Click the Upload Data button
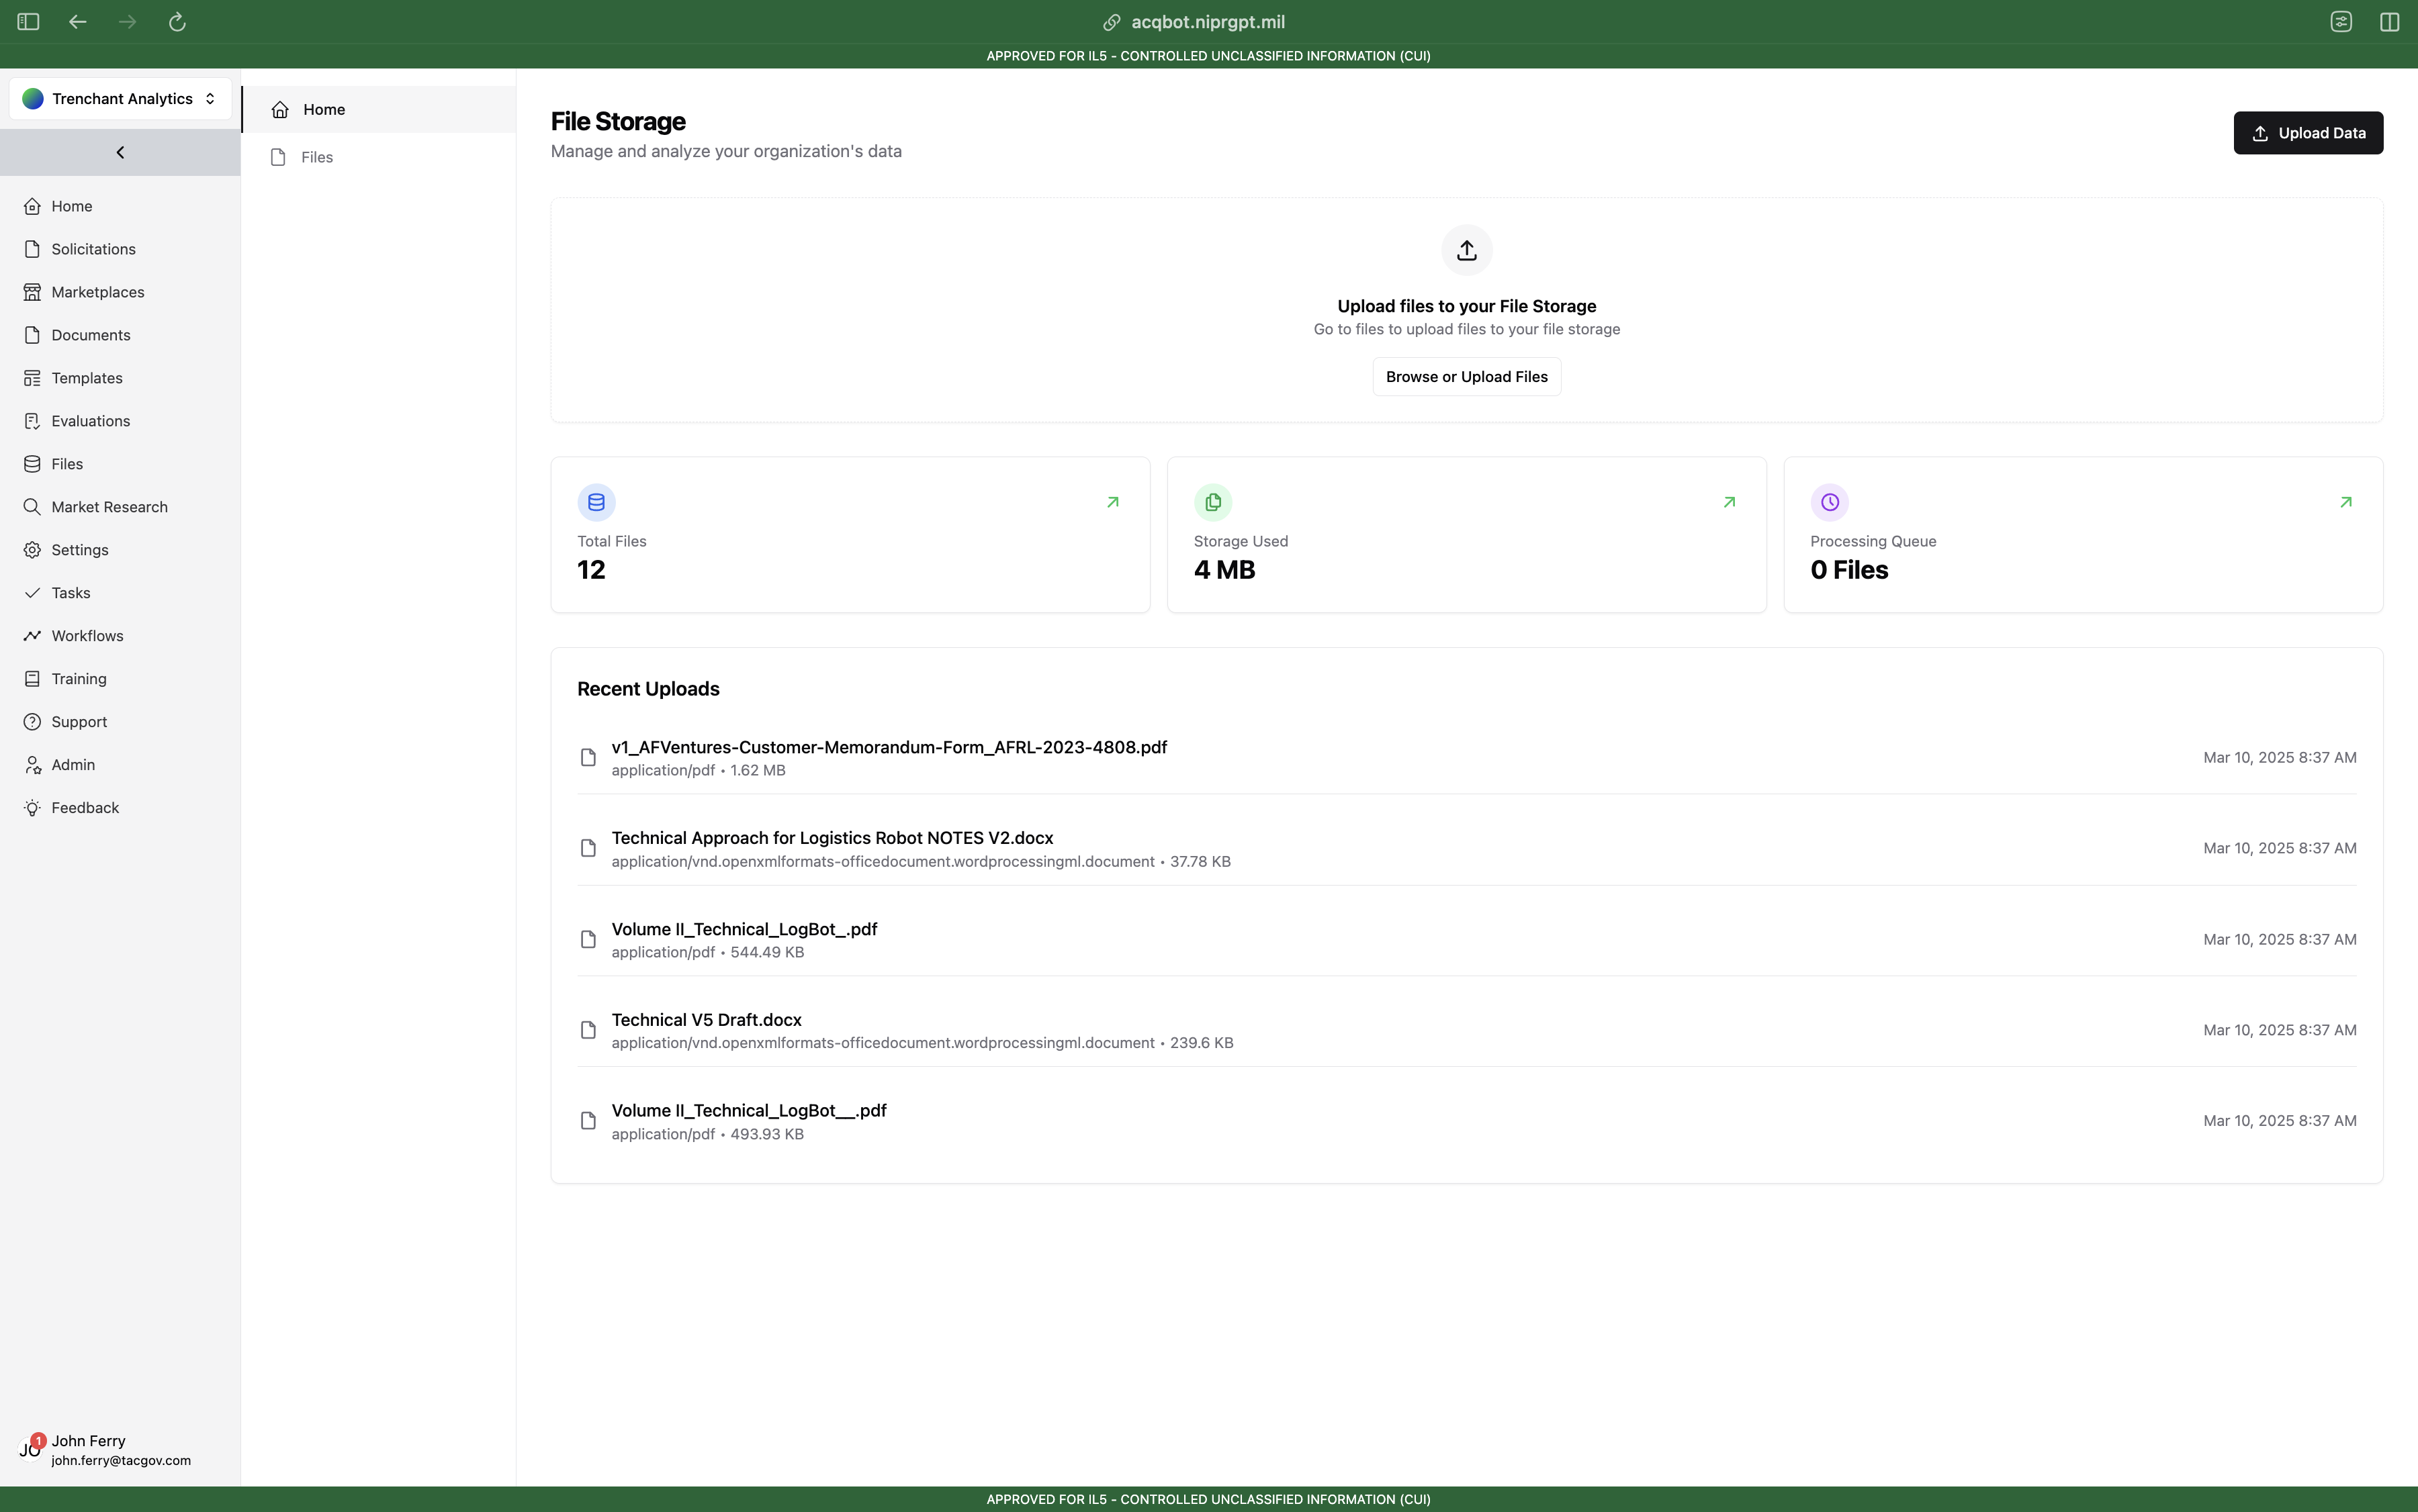Viewport: 2418px width, 1512px height. 2308,133
